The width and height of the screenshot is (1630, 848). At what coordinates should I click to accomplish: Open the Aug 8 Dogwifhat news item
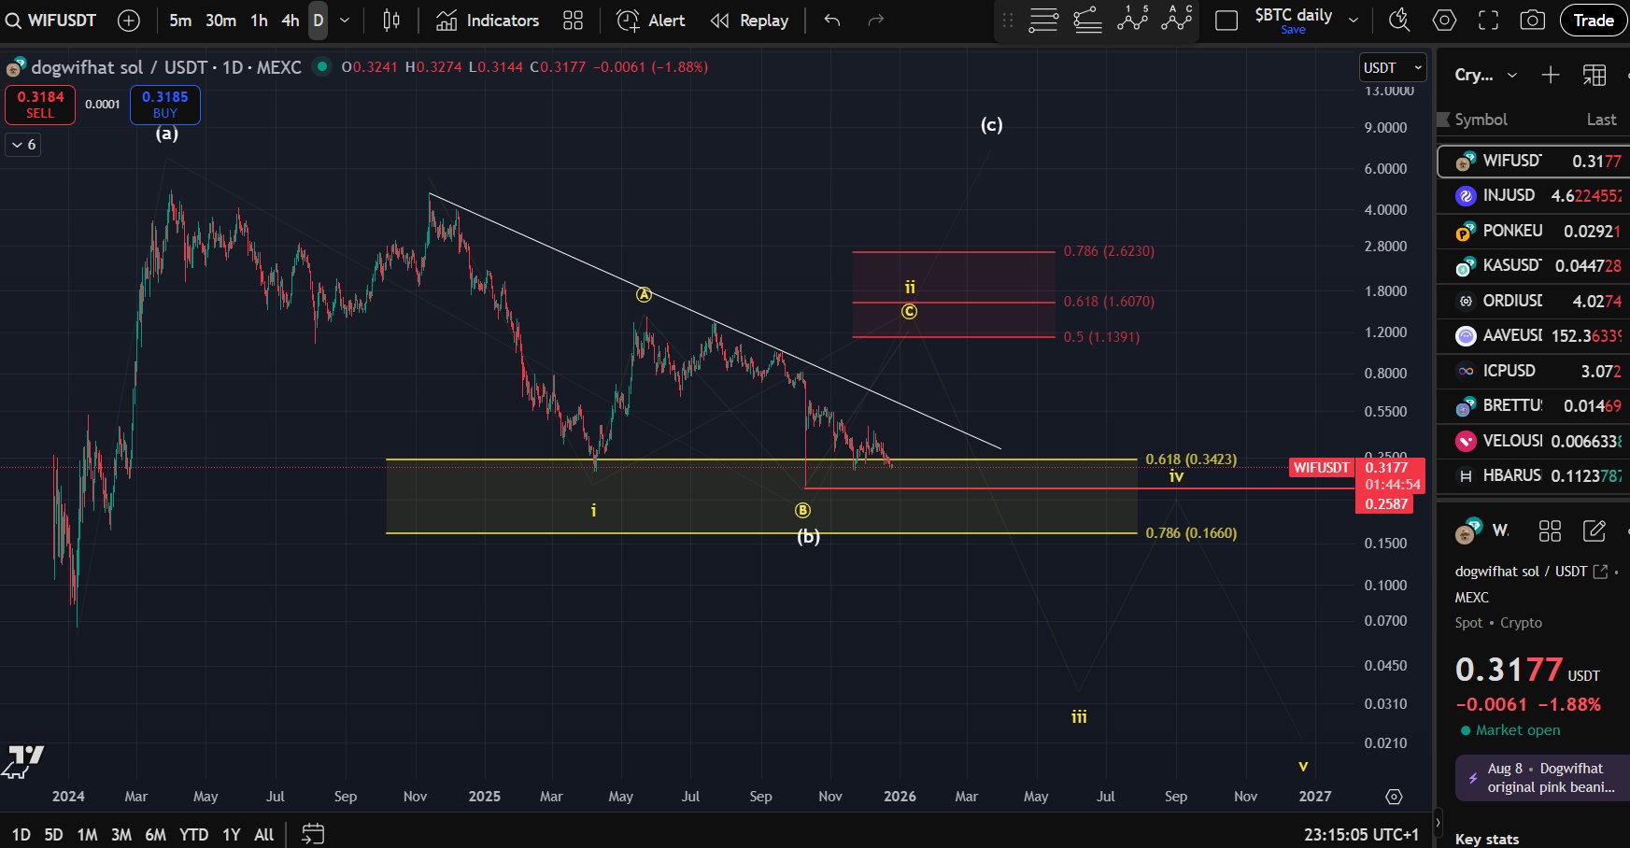click(1544, 777)
